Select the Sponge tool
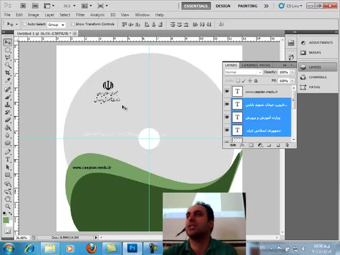 coord(7,143)
